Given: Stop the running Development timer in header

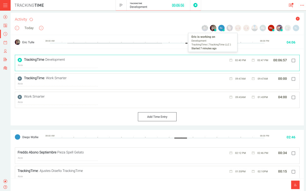Looking at the screenshot, I should pos(195,5).
